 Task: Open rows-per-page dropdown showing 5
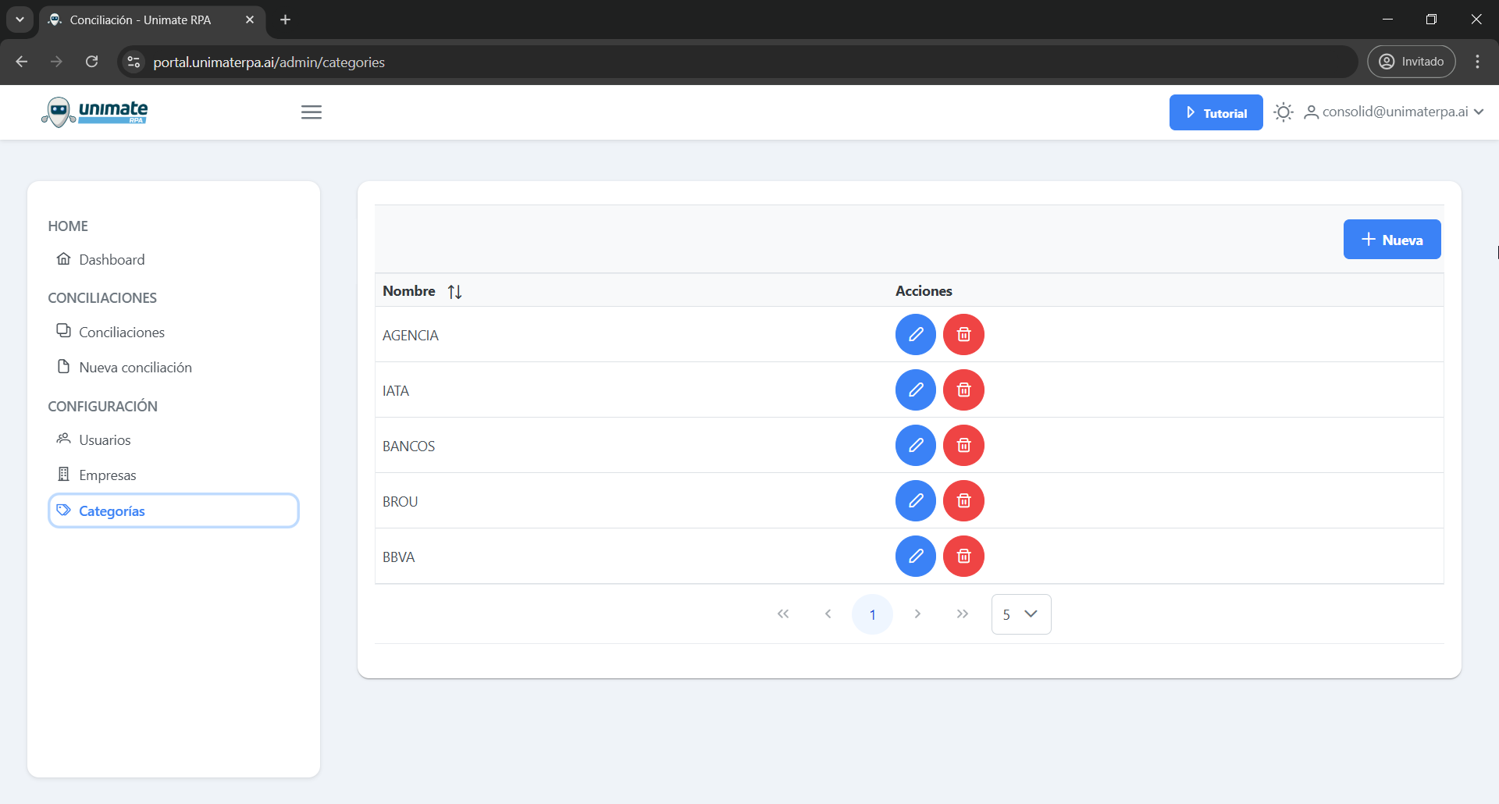pyautogui.click(x=1021, y=614)
